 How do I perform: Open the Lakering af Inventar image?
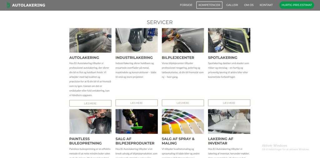(229, 121)
